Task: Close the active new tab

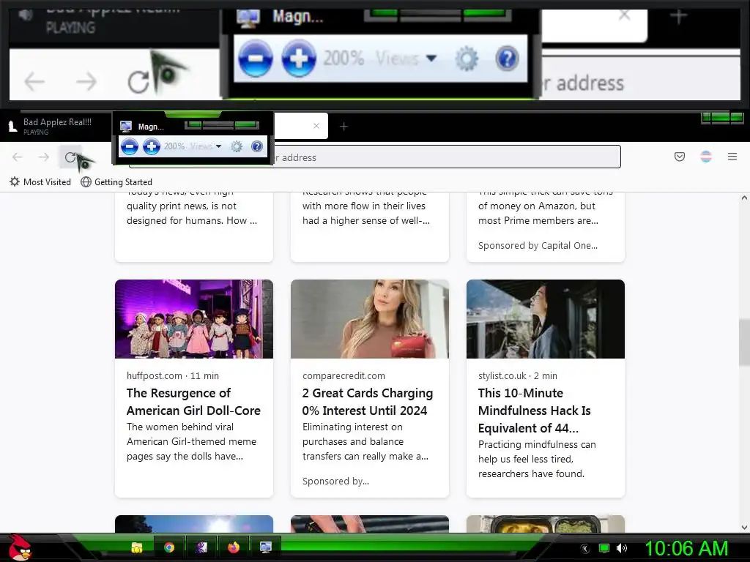Action: click(x=316, y=126)
